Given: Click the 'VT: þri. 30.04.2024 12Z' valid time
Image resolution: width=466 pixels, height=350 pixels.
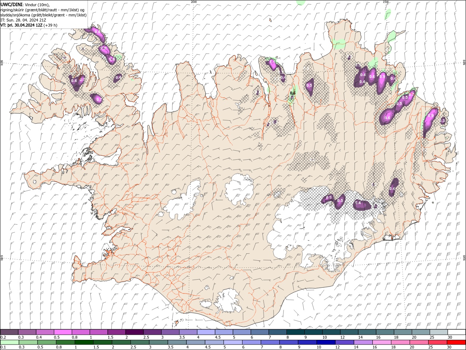Looking at the screenshot, I should pos(21,25).
